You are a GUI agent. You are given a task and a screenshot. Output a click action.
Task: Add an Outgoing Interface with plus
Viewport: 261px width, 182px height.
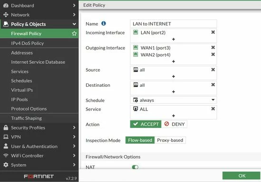[x=174, y=62]
